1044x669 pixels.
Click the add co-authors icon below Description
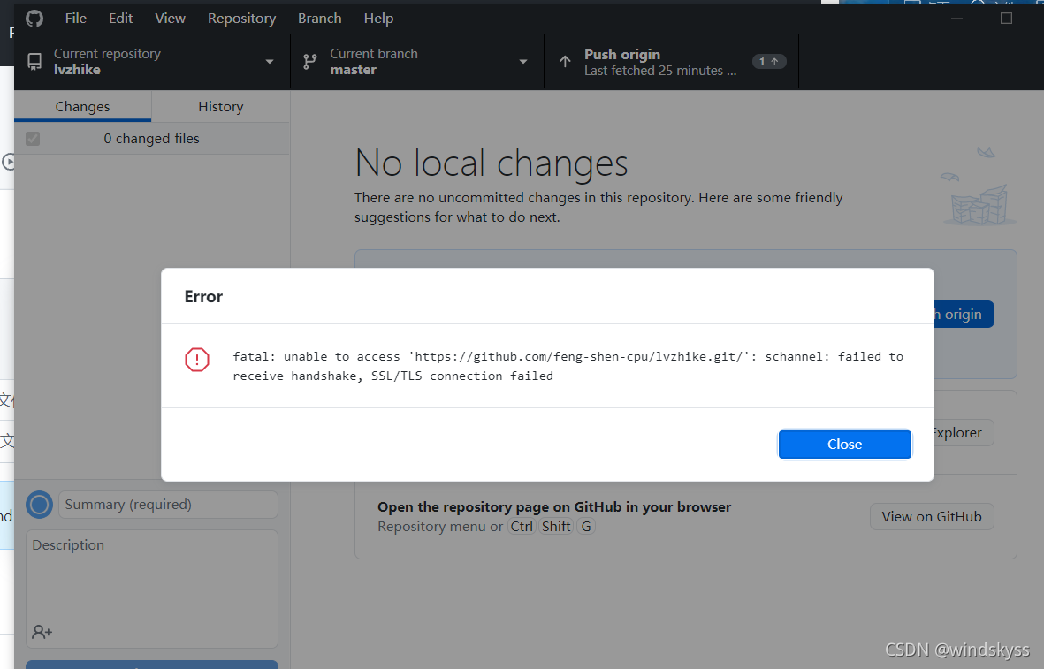[x=41, y=631]
